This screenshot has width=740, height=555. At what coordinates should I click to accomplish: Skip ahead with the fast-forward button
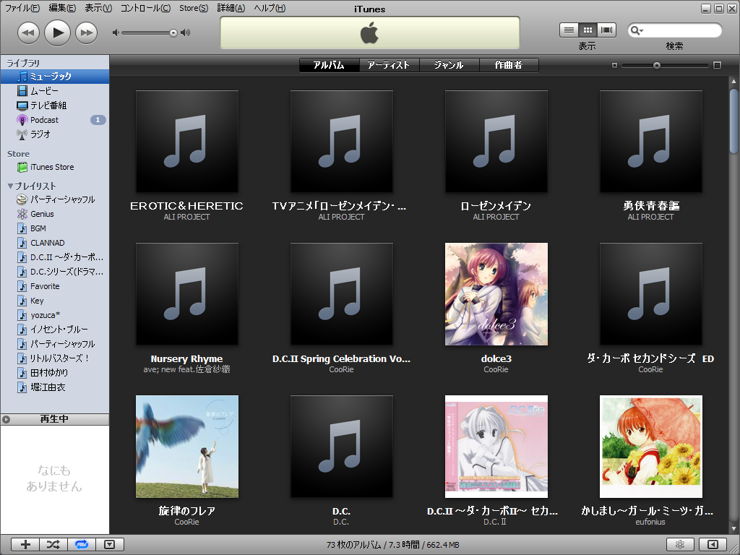[87, 33]
